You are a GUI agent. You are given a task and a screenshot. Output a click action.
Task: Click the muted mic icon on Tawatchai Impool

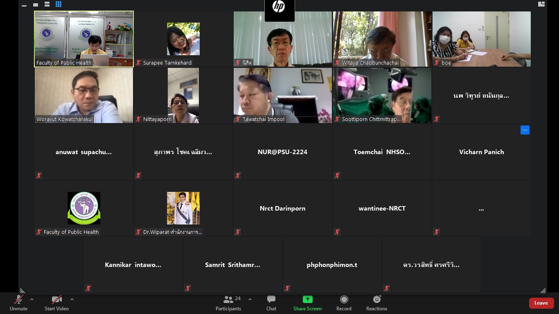click(238, 119)
